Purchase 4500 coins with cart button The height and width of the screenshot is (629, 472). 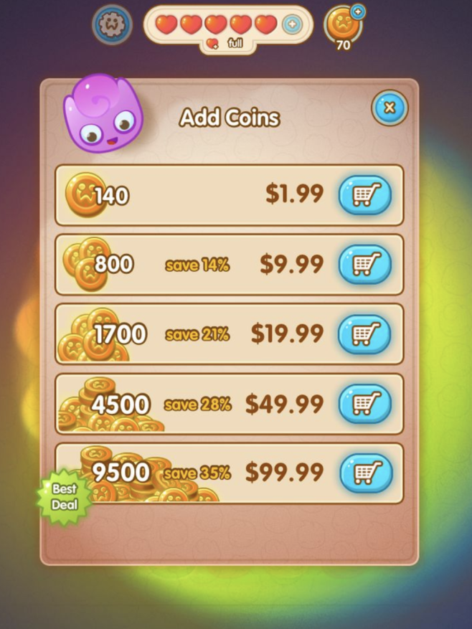click(x=365, y=404)
